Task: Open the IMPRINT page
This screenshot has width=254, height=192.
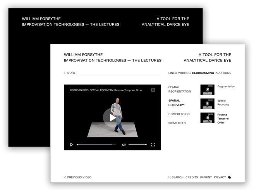Action: [x=206, y=177]
